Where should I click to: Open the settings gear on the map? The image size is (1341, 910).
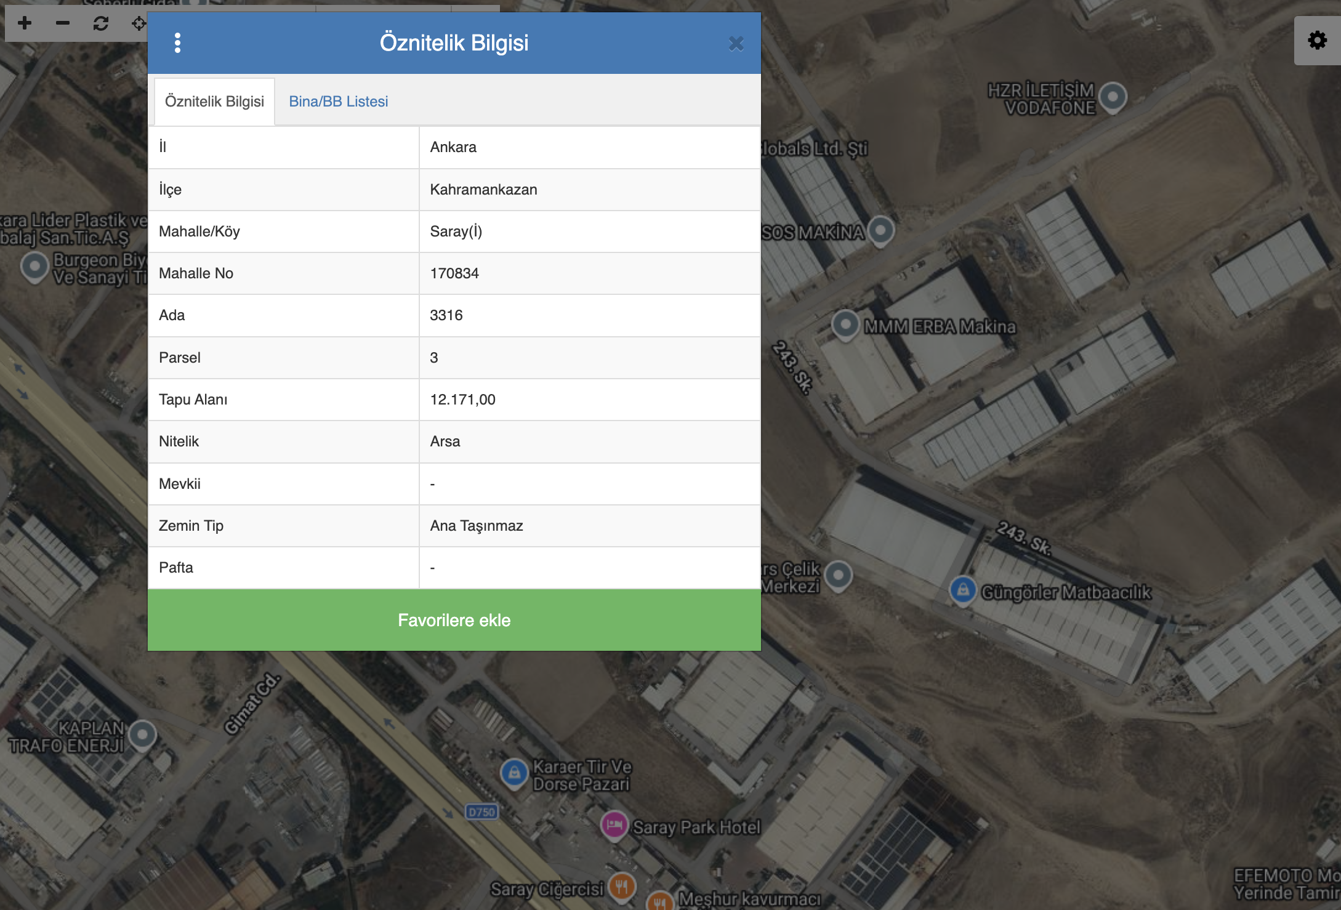click(1317, 41)
